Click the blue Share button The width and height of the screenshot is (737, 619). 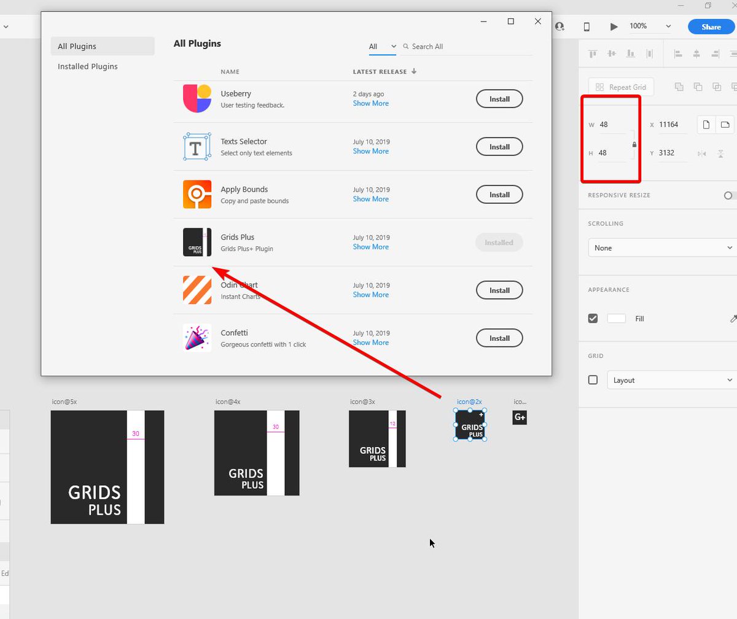[x=711, y=26]
